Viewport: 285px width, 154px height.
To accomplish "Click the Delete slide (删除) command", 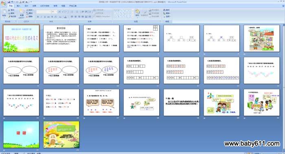I will (x=29, y=17).
